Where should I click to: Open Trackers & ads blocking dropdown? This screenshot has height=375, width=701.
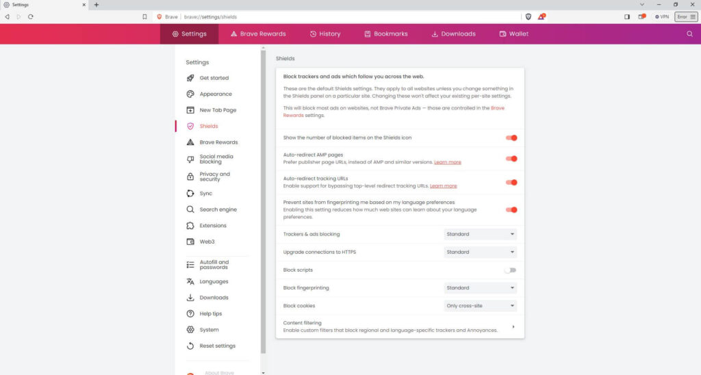pyautogui.click(x=480, y=234)
